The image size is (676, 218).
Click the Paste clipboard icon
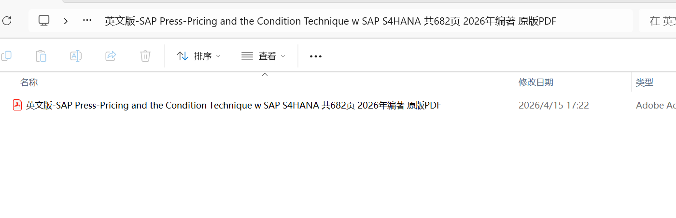tap(41, 56)
